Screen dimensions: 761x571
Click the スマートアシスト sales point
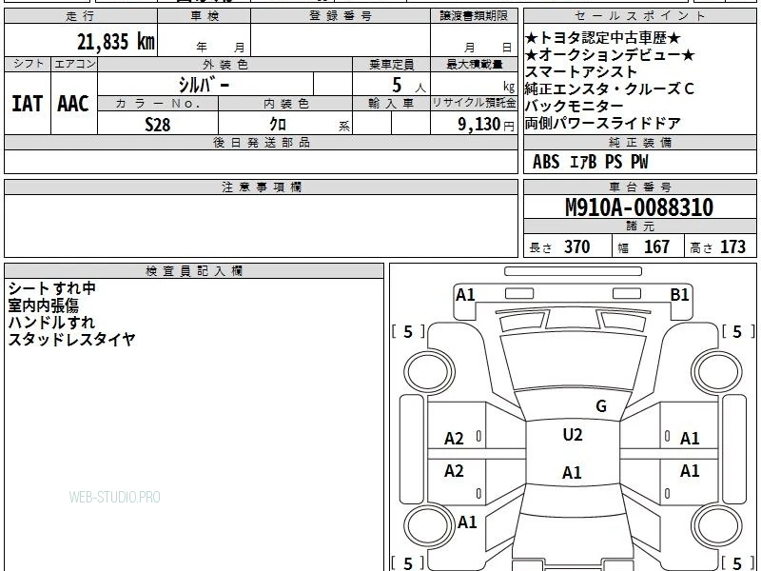point(581,72)
